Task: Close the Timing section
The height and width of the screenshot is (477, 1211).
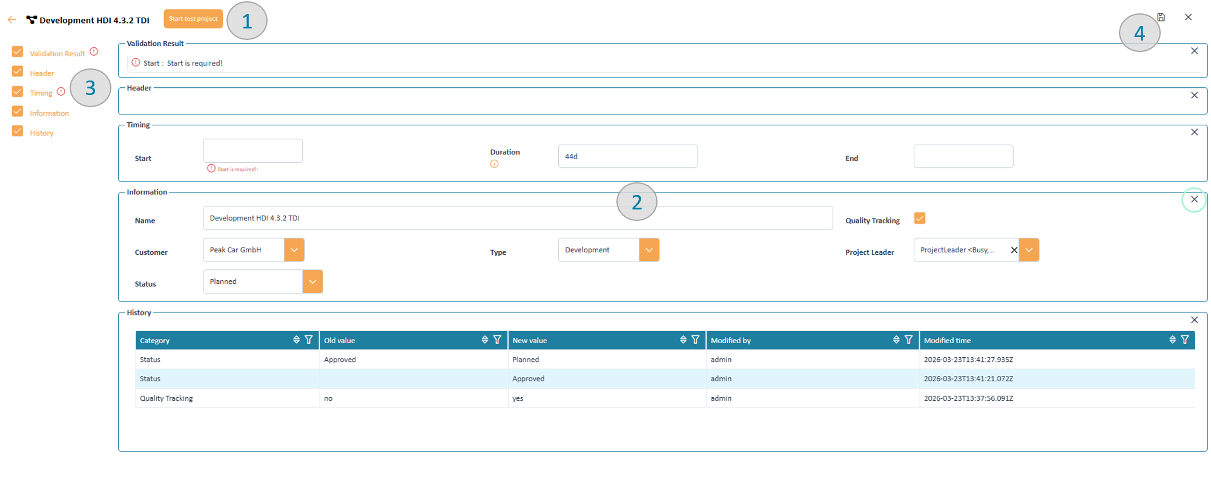Action: 1194,132
